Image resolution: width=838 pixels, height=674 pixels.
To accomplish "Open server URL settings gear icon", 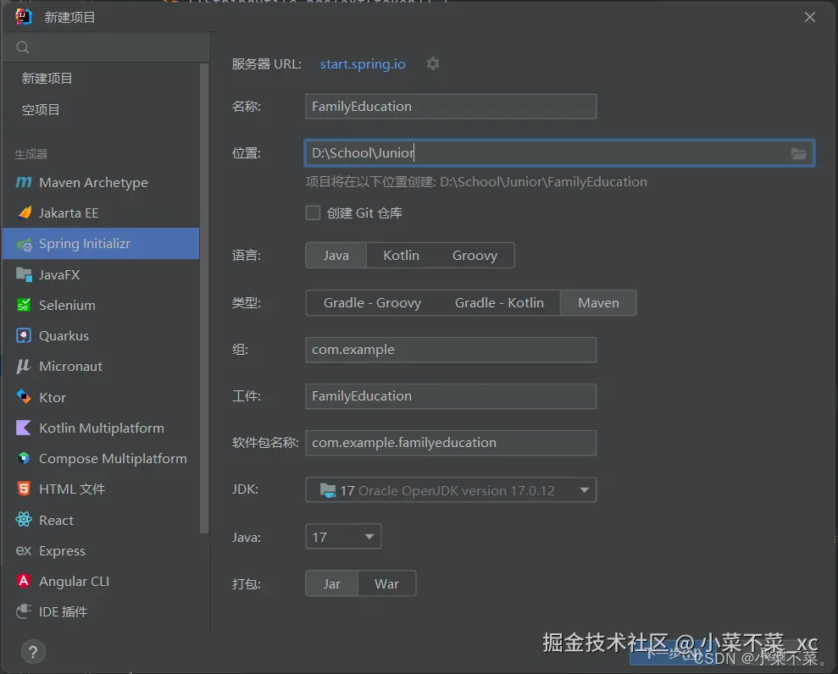I will point(433,64).
